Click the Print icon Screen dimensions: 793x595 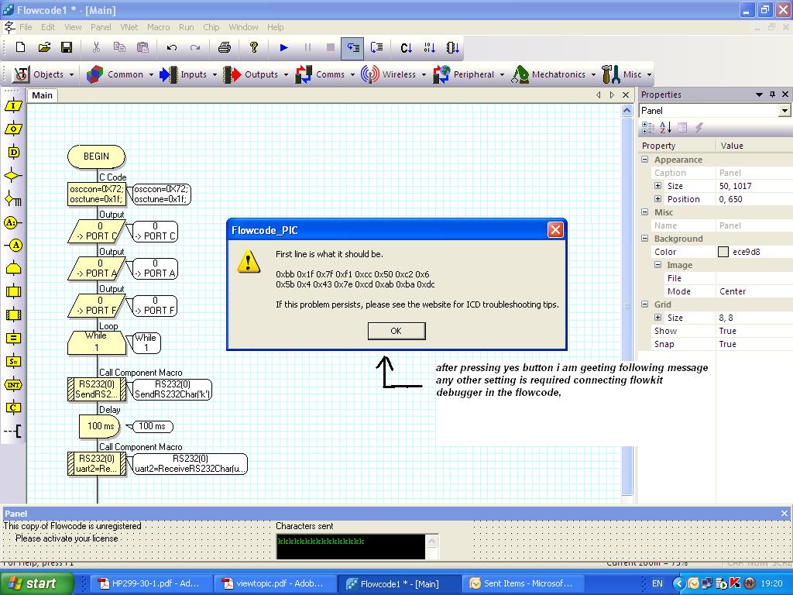(x=224, y=47)
